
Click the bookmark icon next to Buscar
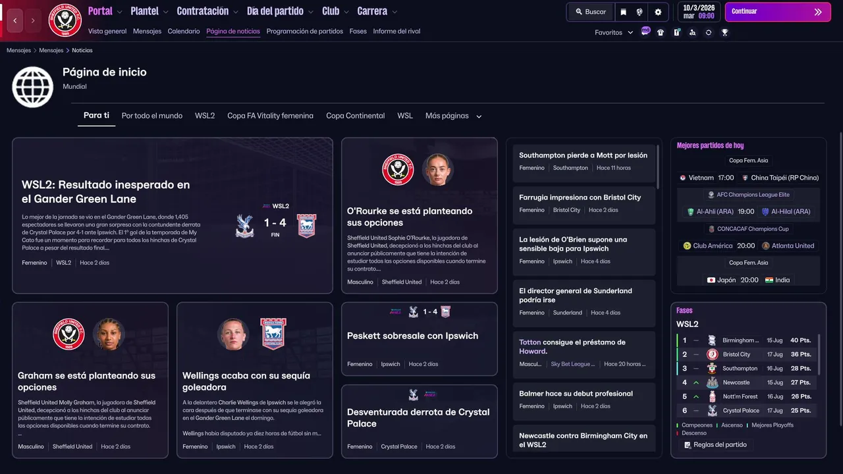coord(624,12)
